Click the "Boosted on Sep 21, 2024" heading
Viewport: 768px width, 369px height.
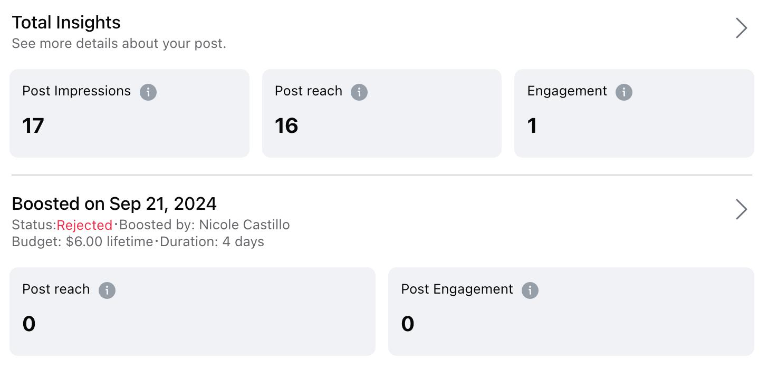tap(114, 204)
